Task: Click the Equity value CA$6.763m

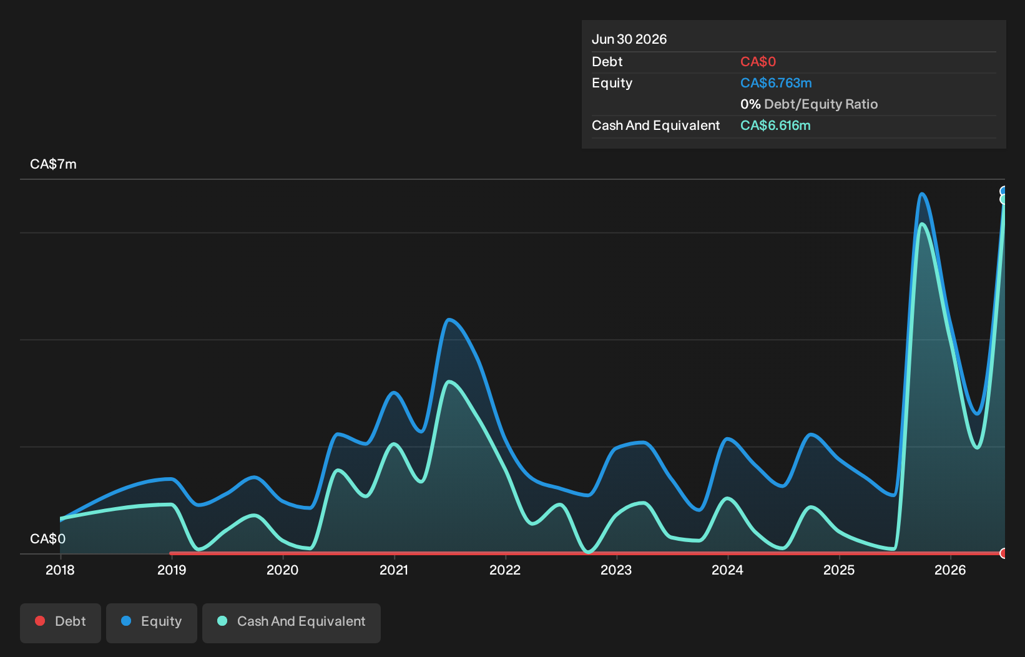Action: pos(776,83)
